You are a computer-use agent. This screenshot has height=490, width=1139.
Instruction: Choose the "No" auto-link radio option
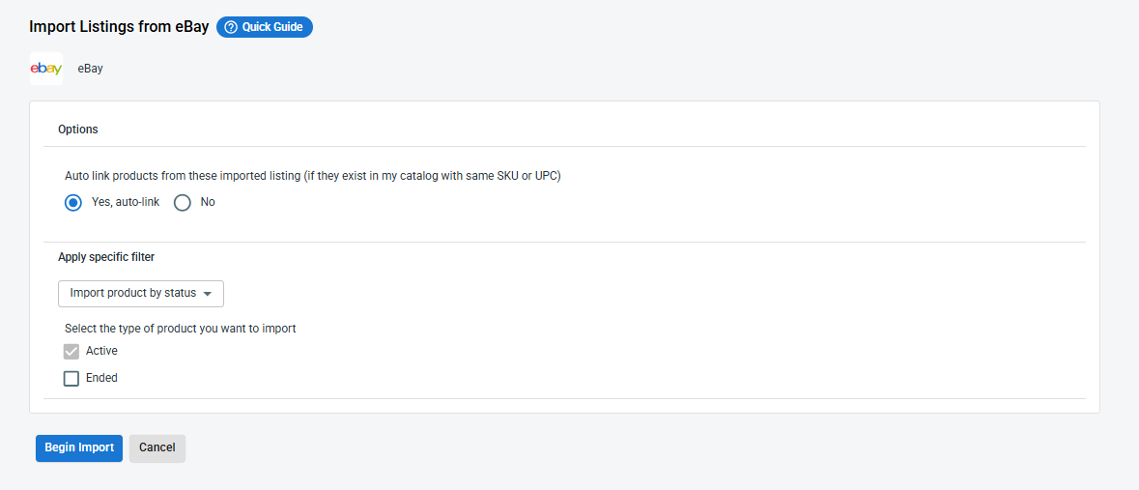[x=183, y=202]
